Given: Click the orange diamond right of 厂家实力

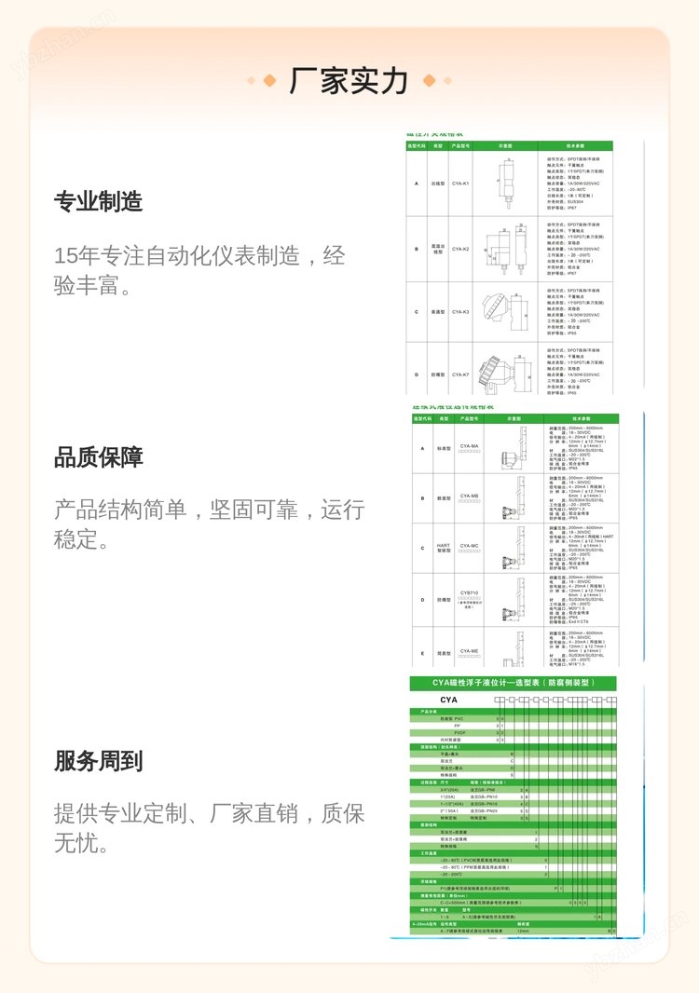Looking at the screenshot, I should pyautogui.click(x=428, y=81).
